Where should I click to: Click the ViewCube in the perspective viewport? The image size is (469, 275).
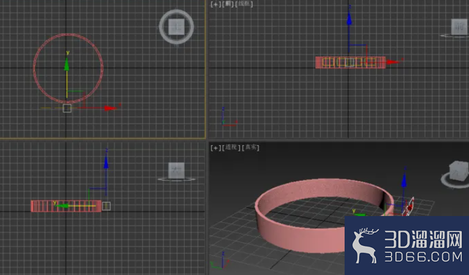pos(459,171)
